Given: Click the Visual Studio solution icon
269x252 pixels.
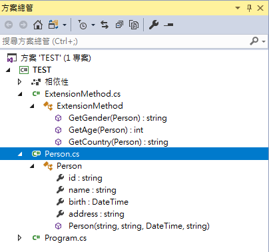Looking at the screenshot, I should (x=12, y=58).
